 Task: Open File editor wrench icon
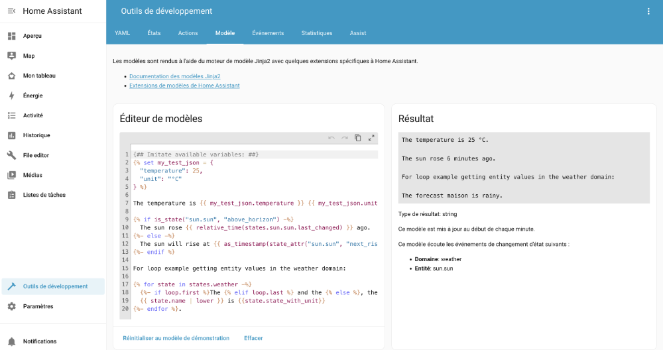[x=11, y=155]
